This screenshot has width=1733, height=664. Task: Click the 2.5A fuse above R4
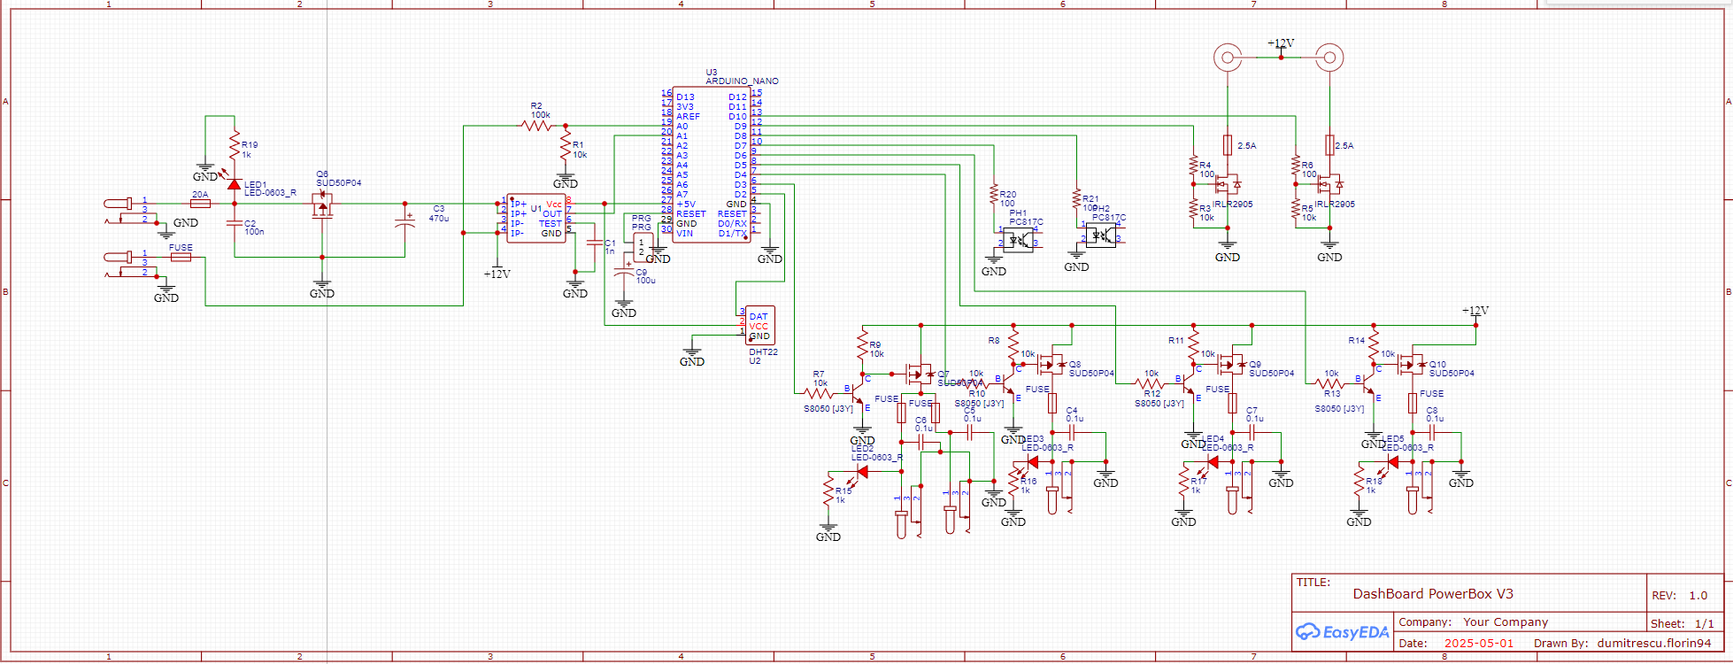1228,145
